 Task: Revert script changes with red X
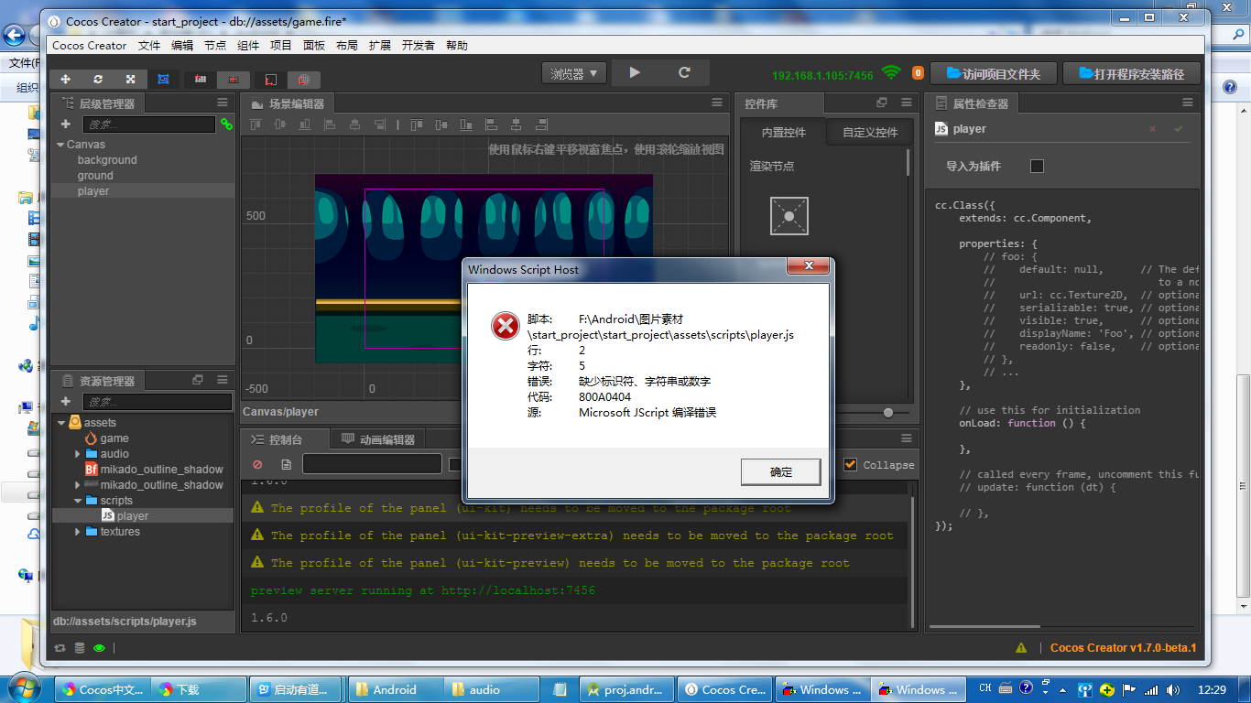click(x=1152, y=129)
